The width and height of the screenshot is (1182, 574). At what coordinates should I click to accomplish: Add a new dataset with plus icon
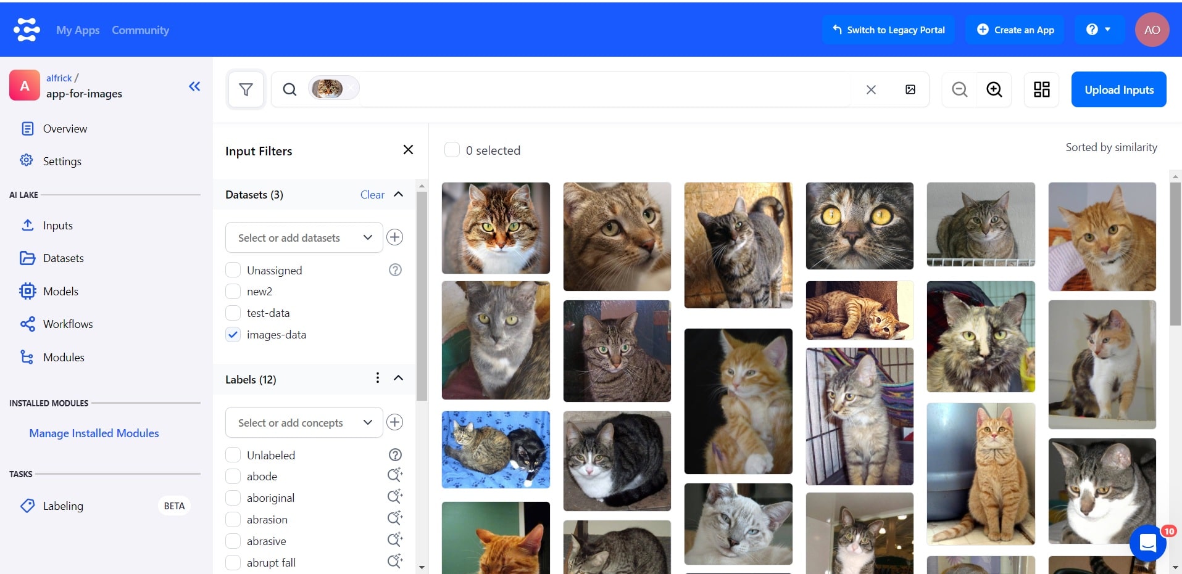pyautogui.click(x=394, y=237)
